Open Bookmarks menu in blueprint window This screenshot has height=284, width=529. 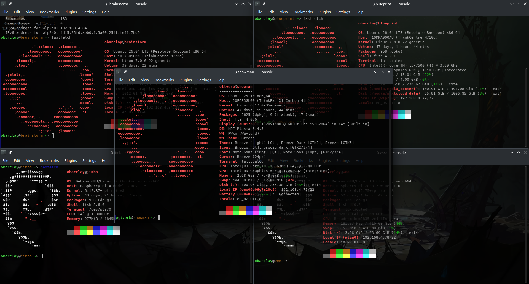[x=303, y=12]
